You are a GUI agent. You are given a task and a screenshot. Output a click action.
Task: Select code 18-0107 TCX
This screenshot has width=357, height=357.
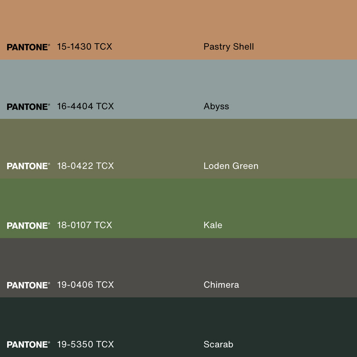coord(85,225)
